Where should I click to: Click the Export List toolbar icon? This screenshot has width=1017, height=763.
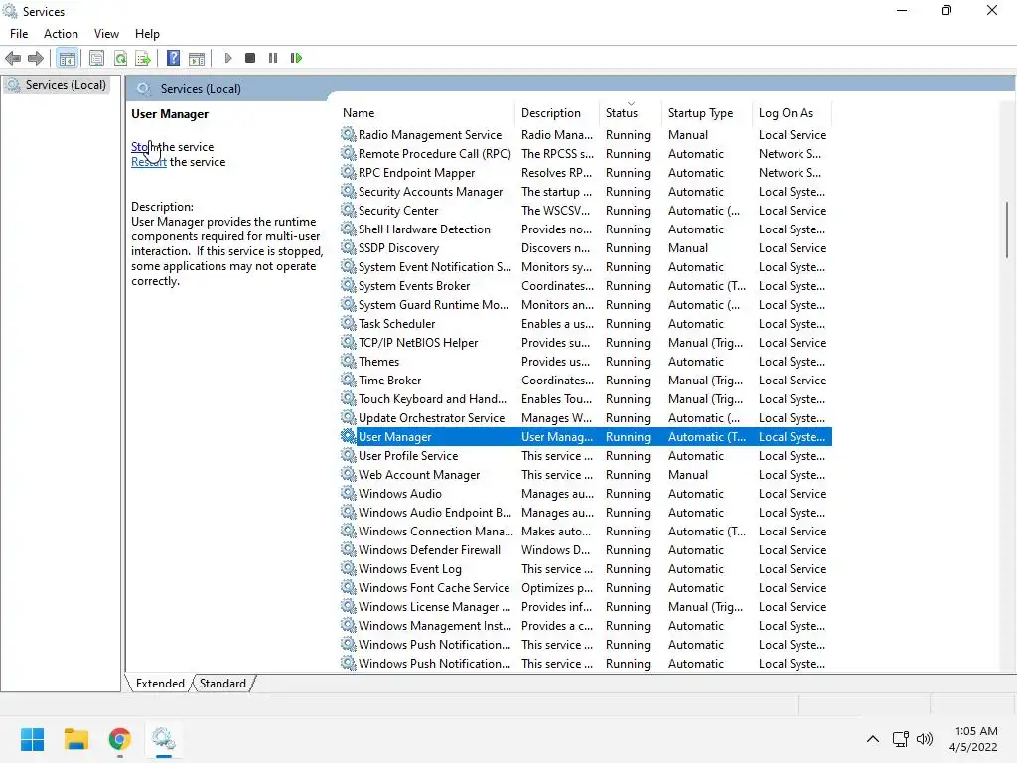(143, 59)
